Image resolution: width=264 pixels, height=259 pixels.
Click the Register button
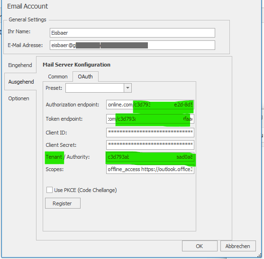click(63, 203)
